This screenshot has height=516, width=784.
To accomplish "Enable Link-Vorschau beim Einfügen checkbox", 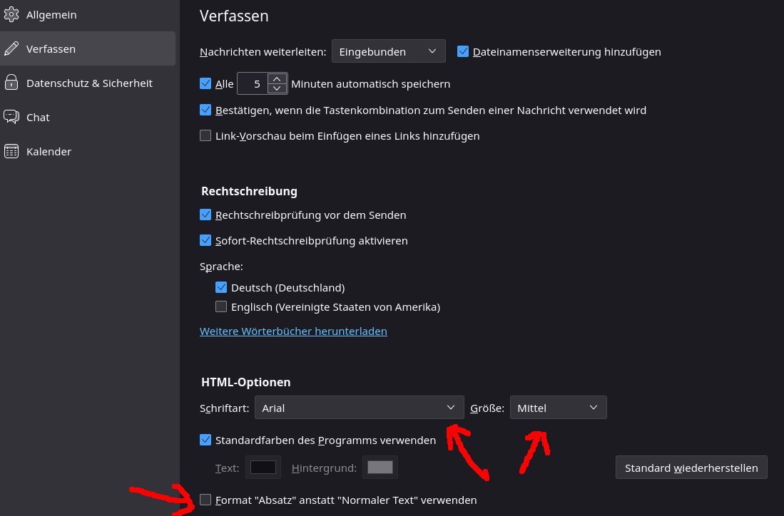I will coord(205,135).
